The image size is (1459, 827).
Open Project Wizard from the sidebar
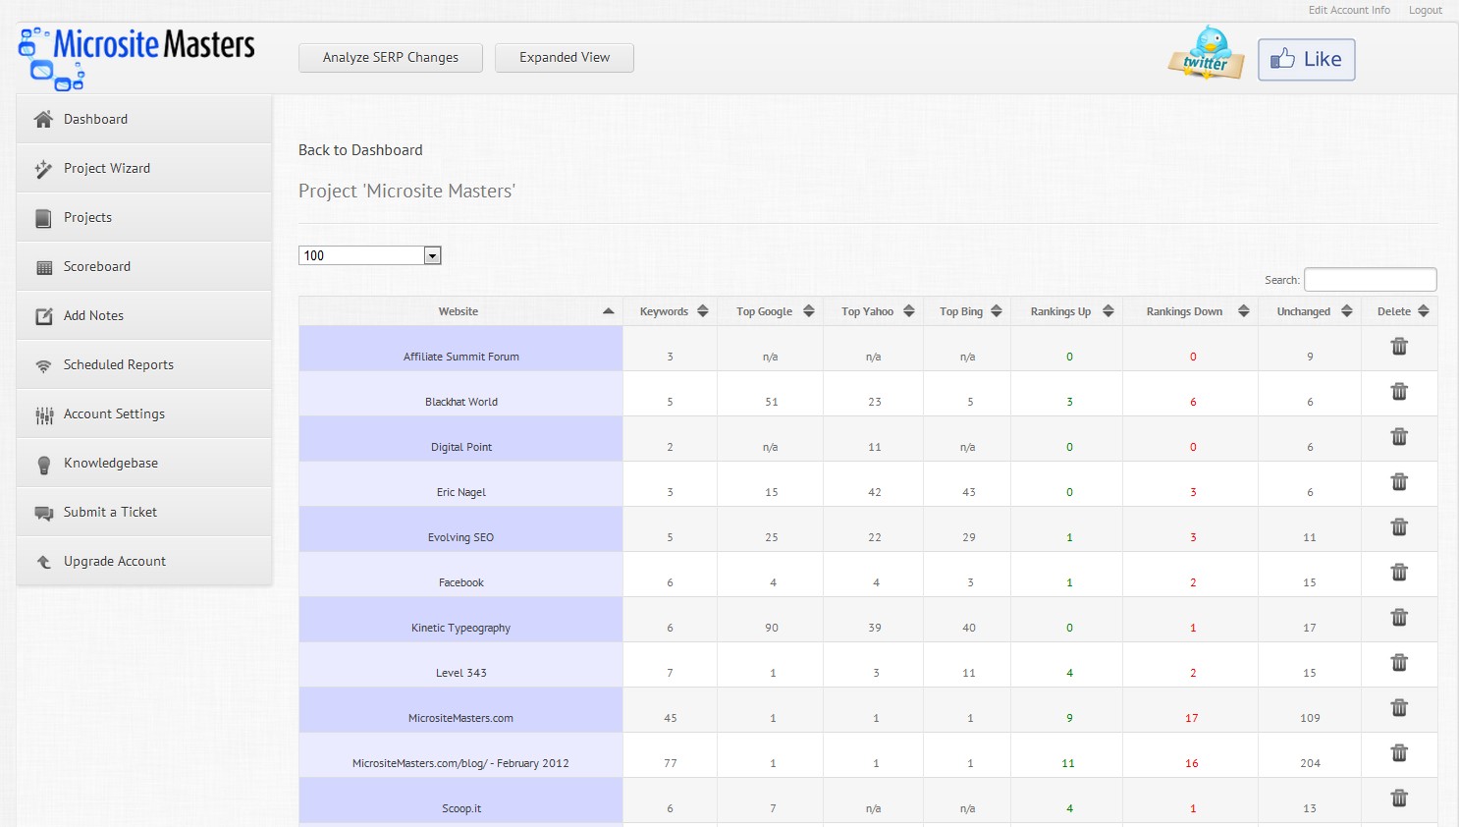click(x=144, y=168)
